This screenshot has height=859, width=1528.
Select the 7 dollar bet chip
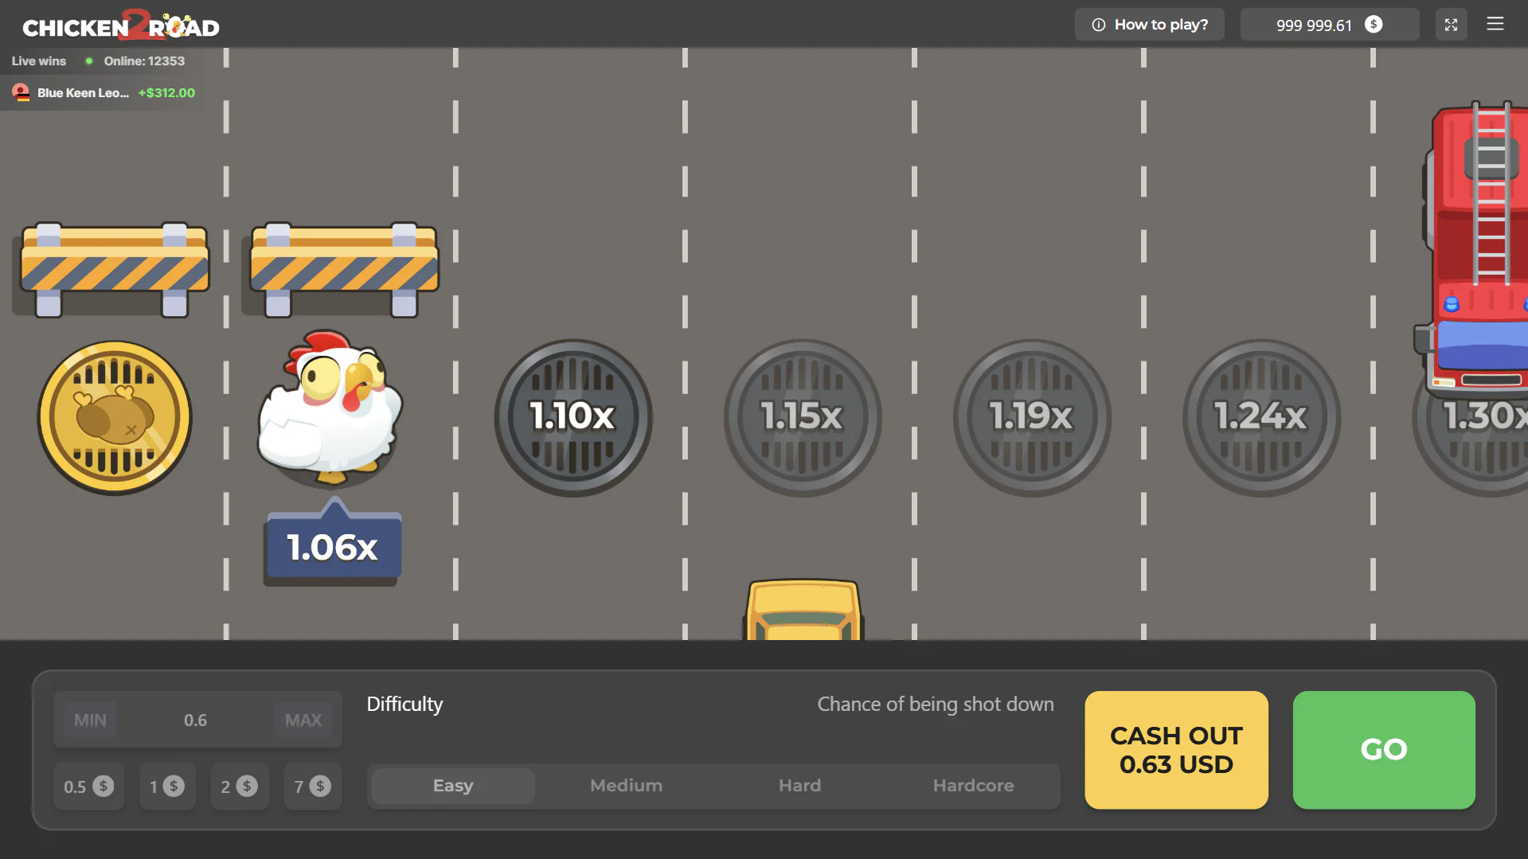coord(312,786)
